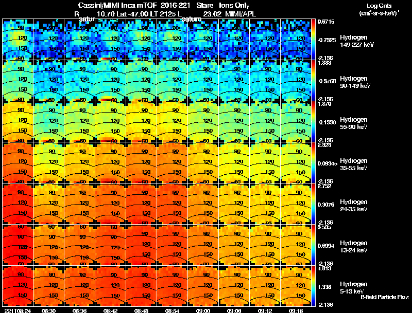Select the '08:48' time label
The width and height of the screenshot is (412, 313).
[141, 310]
